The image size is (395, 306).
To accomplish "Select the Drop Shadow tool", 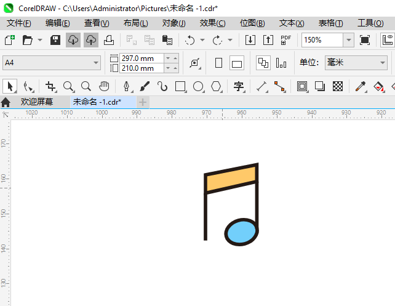I will [320, 86].
